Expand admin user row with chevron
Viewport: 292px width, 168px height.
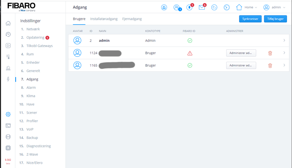point(284,40)
